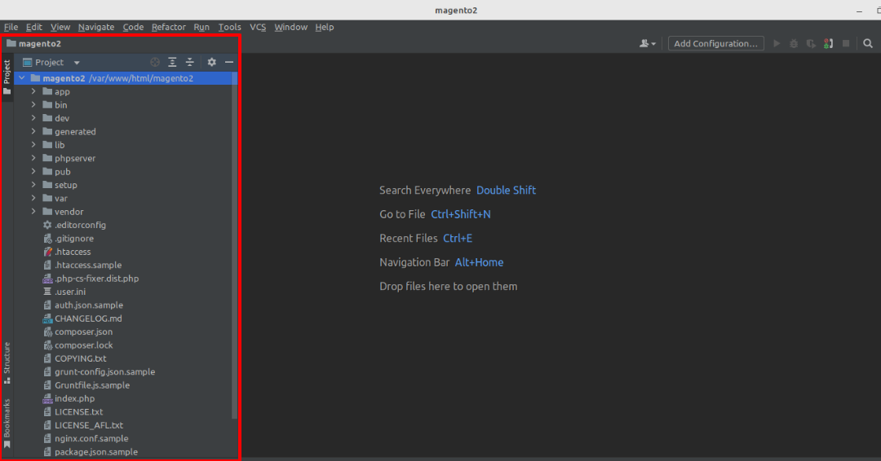Click the CHANGELOG.md markdown file icon
Image resolution: width=881 pixels, height=461 pixels.
tap(48, 318)
